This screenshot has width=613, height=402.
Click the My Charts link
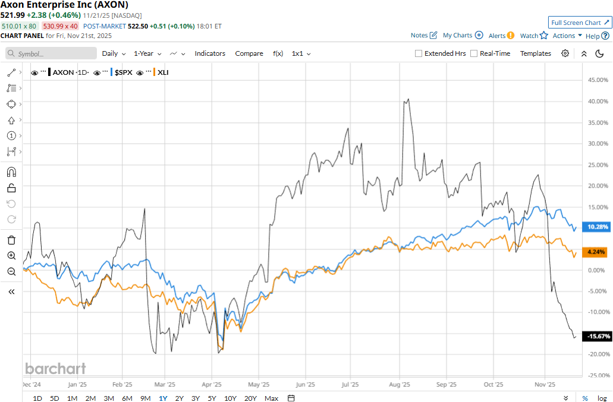coord(457,35)
